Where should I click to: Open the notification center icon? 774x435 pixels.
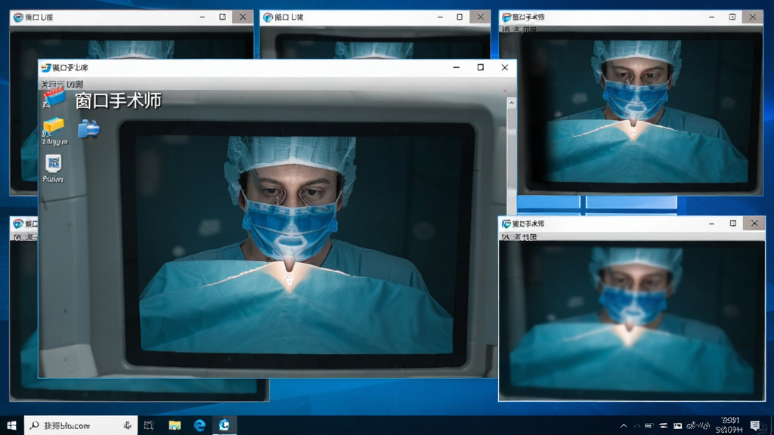click(755, 425)
